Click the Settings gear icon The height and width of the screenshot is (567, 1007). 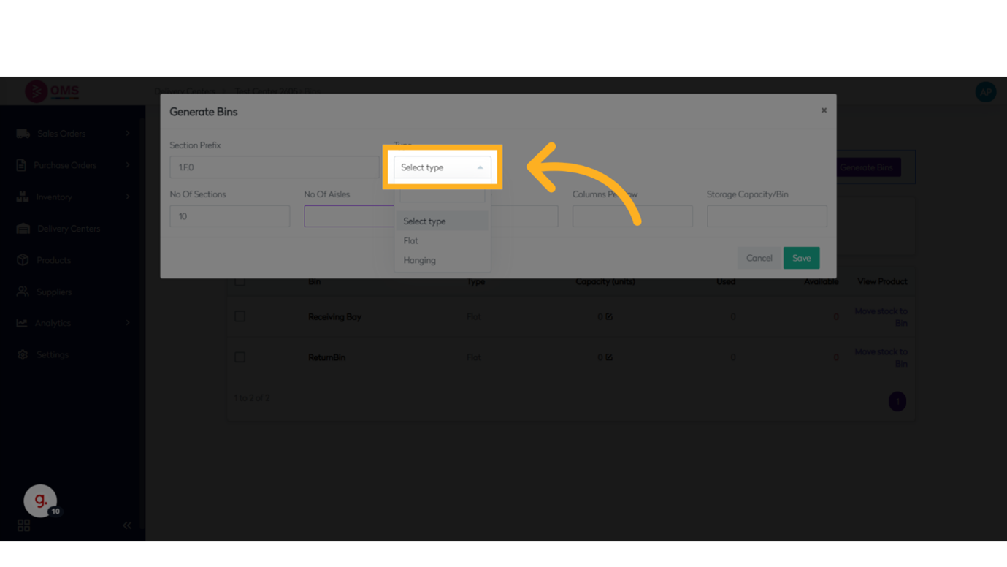(23, 354)
